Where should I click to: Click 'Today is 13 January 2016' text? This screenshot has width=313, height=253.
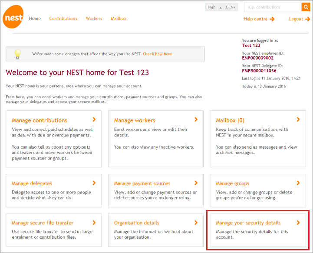[x=264, y=87]
